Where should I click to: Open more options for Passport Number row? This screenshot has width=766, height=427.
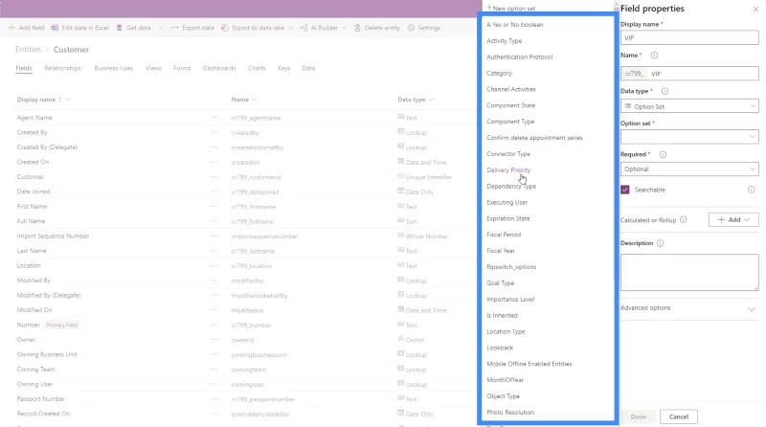coord(214,398)
